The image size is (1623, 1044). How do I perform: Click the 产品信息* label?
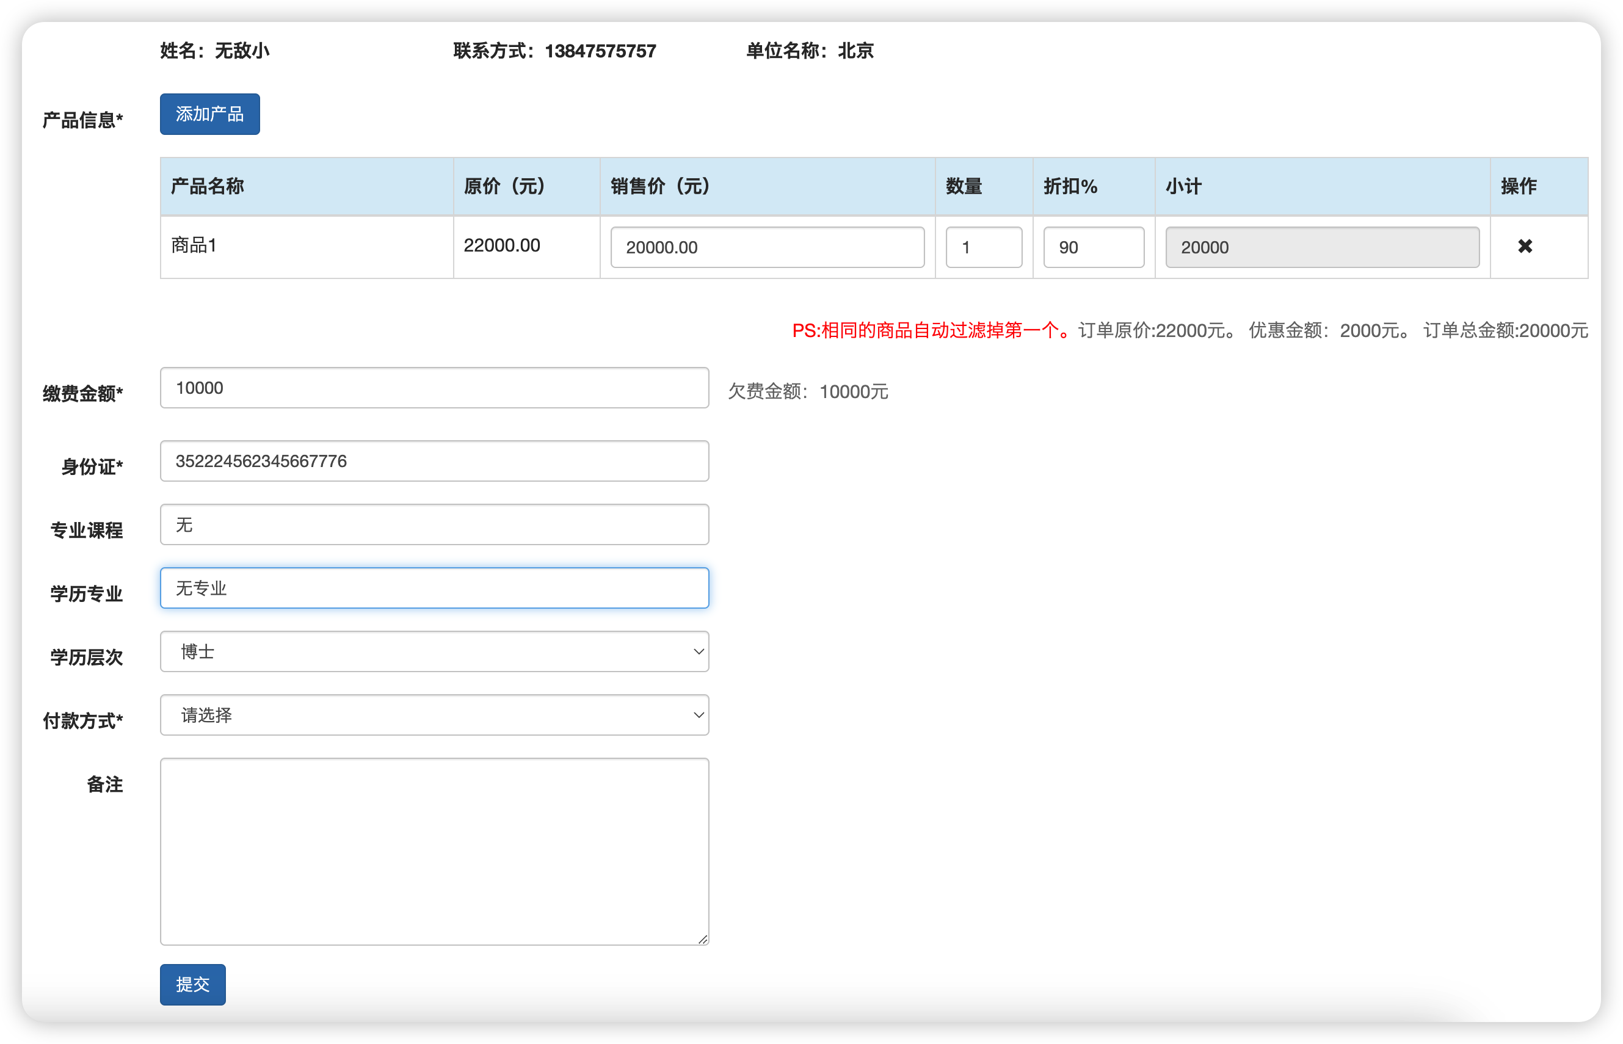tap(82, 120)
